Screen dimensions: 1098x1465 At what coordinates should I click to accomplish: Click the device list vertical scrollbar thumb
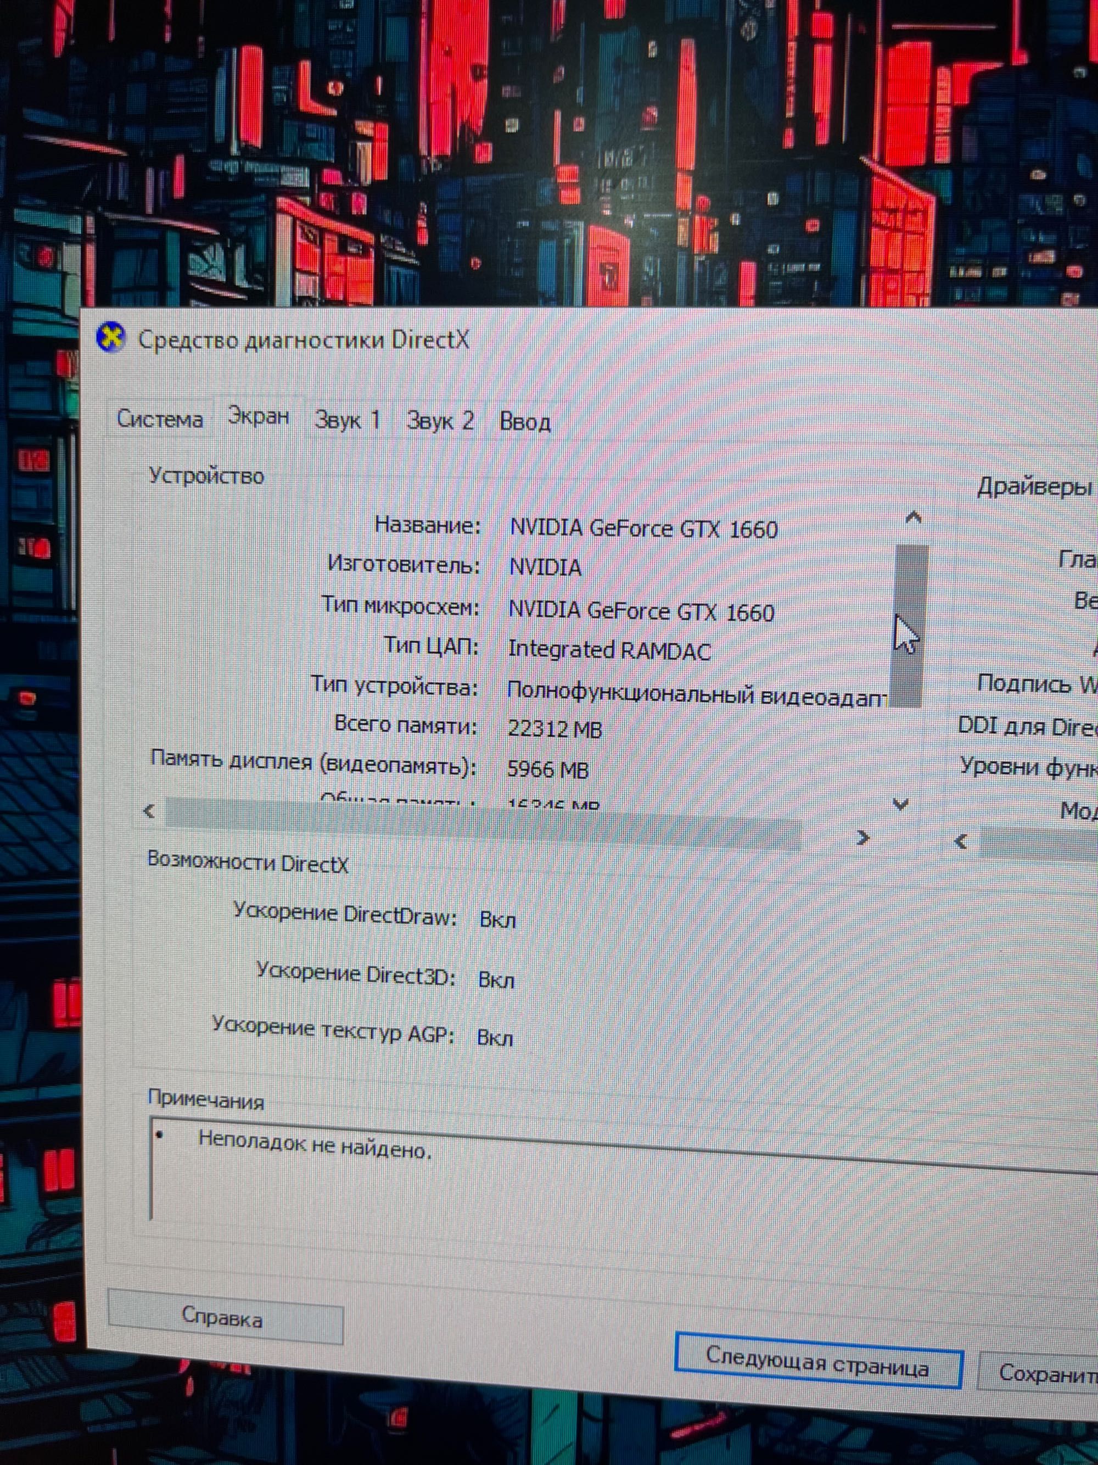click(910, 626)
